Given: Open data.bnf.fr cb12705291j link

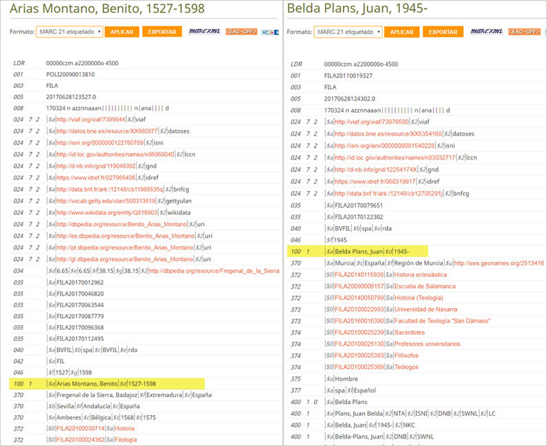Looking at the screenshot, I should tap(389, 193).
